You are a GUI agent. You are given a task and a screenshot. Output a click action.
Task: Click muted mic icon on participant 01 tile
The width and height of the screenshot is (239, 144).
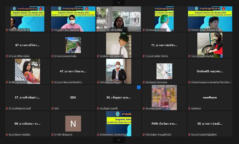point(52,56)
